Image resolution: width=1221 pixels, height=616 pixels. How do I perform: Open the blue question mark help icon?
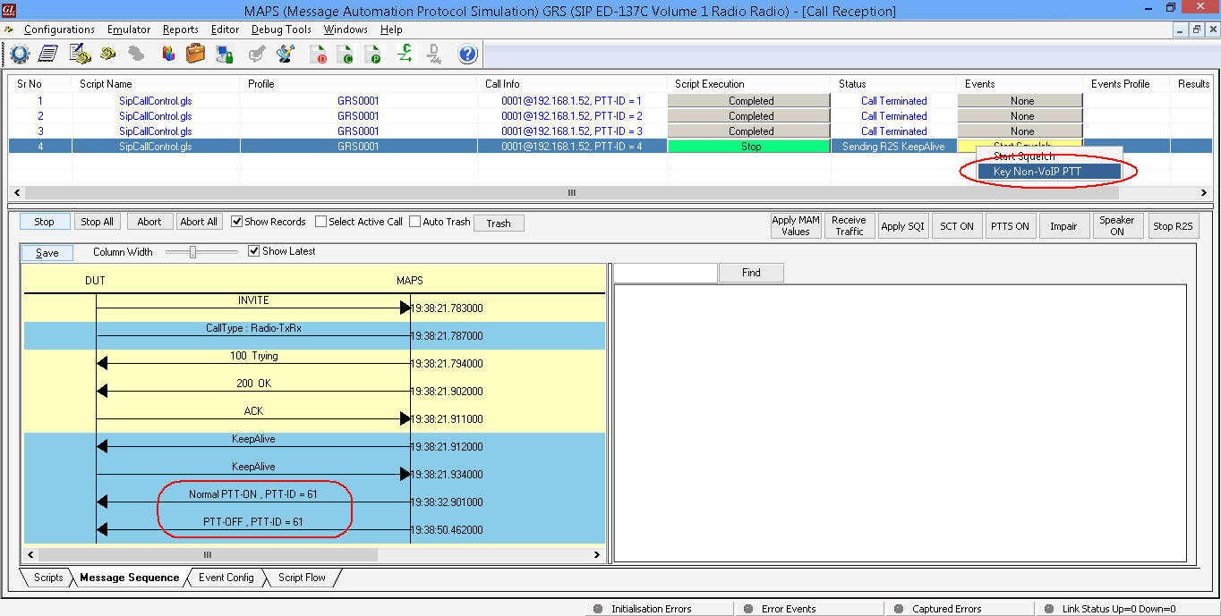467,54
